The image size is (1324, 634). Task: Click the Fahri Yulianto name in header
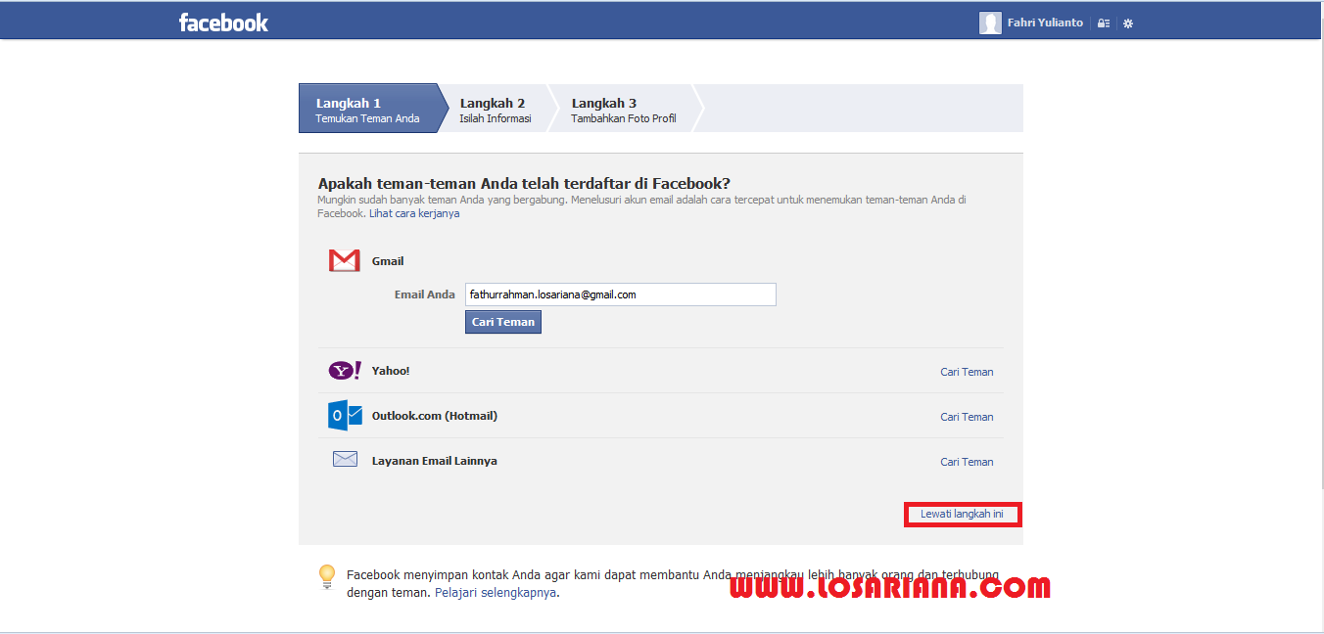click(x=1045, y=23)
